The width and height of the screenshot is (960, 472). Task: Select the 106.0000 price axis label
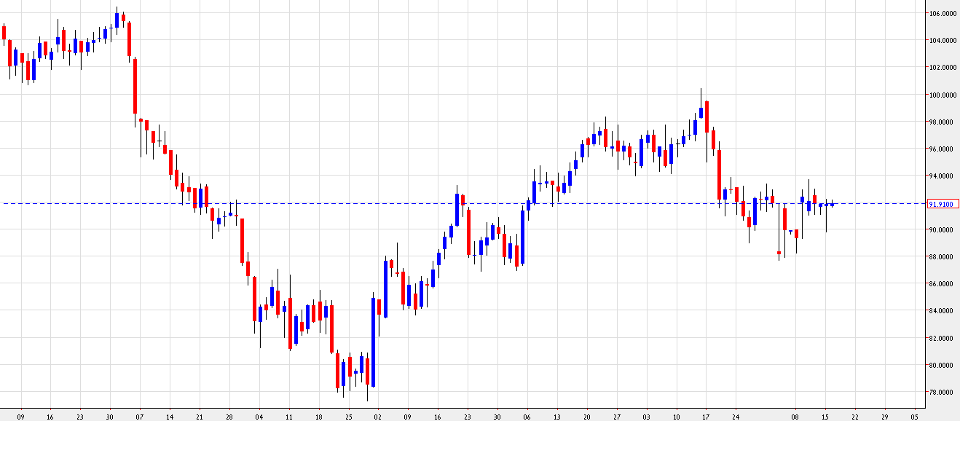point(943,13)
